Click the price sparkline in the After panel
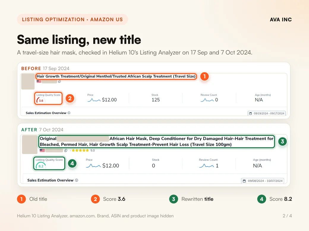309x231 pixels. [x=93, y=166]
